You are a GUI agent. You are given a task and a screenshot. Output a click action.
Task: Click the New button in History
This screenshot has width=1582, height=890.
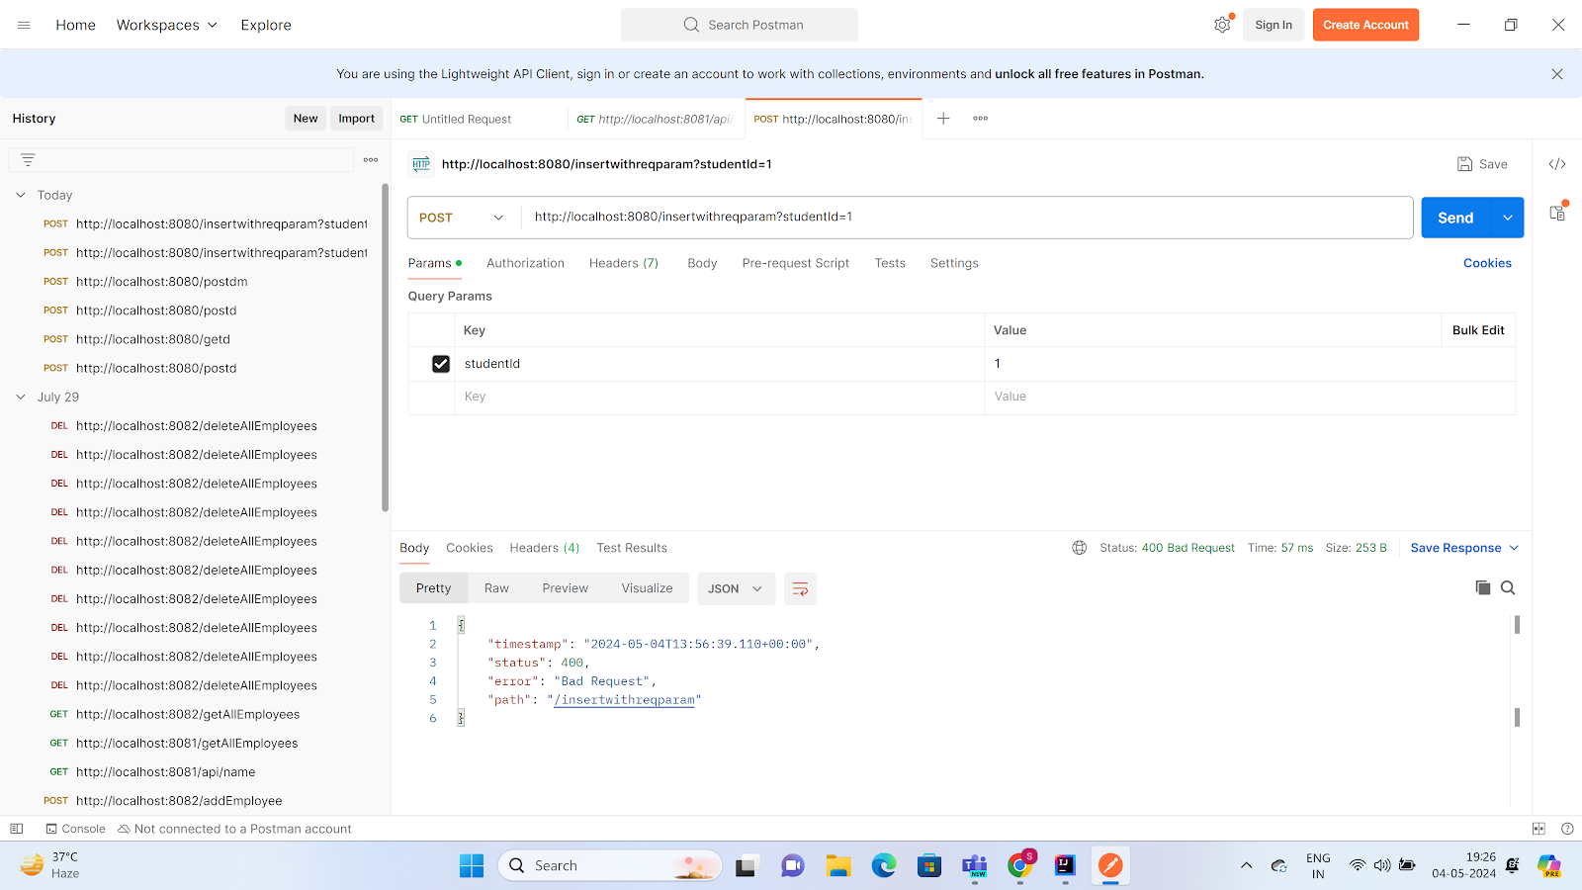306,119
